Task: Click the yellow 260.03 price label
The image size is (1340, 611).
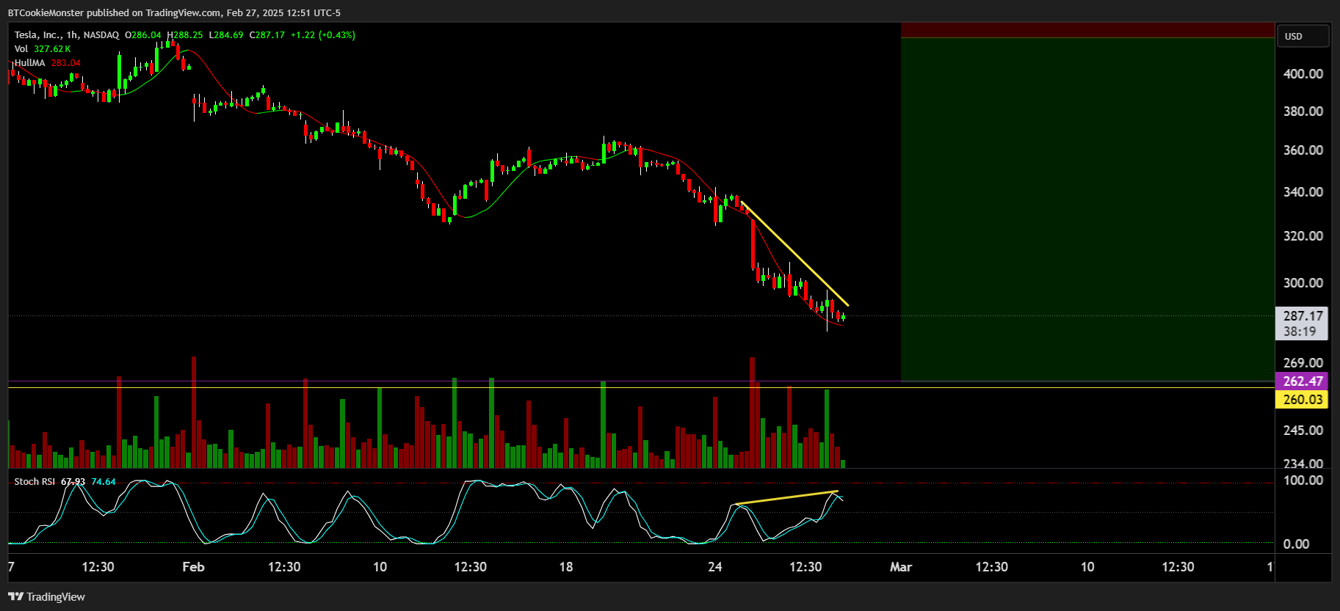Action: click(x=1303, y=399)
